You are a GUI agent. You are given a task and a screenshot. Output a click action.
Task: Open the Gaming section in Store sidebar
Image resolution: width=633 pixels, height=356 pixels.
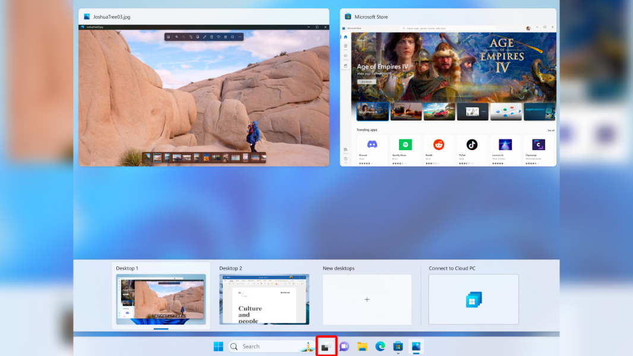tap(345, 56)
